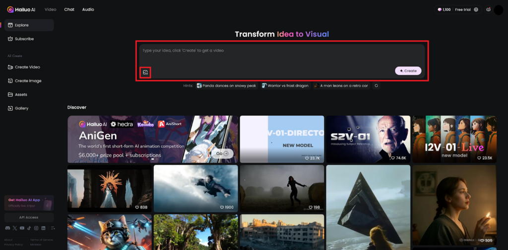The image size is (508, 250).
Task: Click the Hailuo AI logo
Action: point(21,9)
